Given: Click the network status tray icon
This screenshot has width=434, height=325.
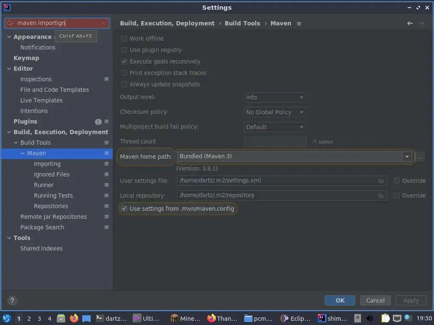Looking at the screenshot, I should [397, 318].
